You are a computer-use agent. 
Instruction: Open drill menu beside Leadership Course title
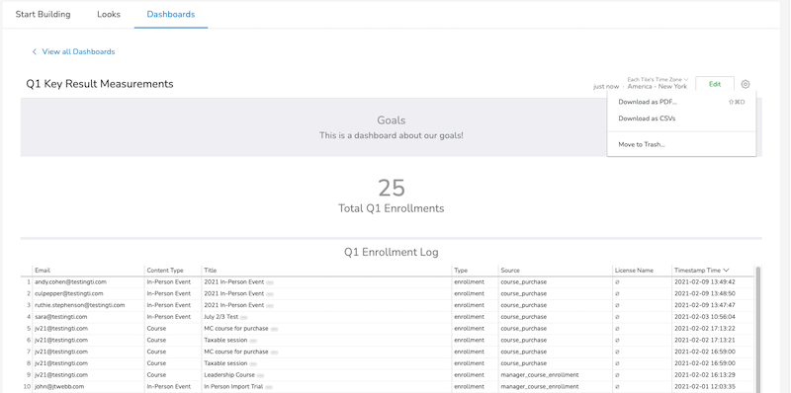260,375
